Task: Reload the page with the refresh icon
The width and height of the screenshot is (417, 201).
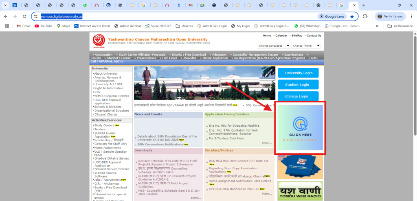Action: [24, 16]
